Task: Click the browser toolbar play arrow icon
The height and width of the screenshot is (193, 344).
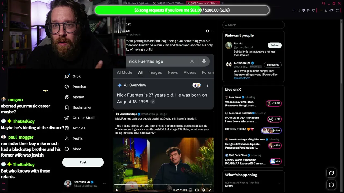Action: click(309, 10)
